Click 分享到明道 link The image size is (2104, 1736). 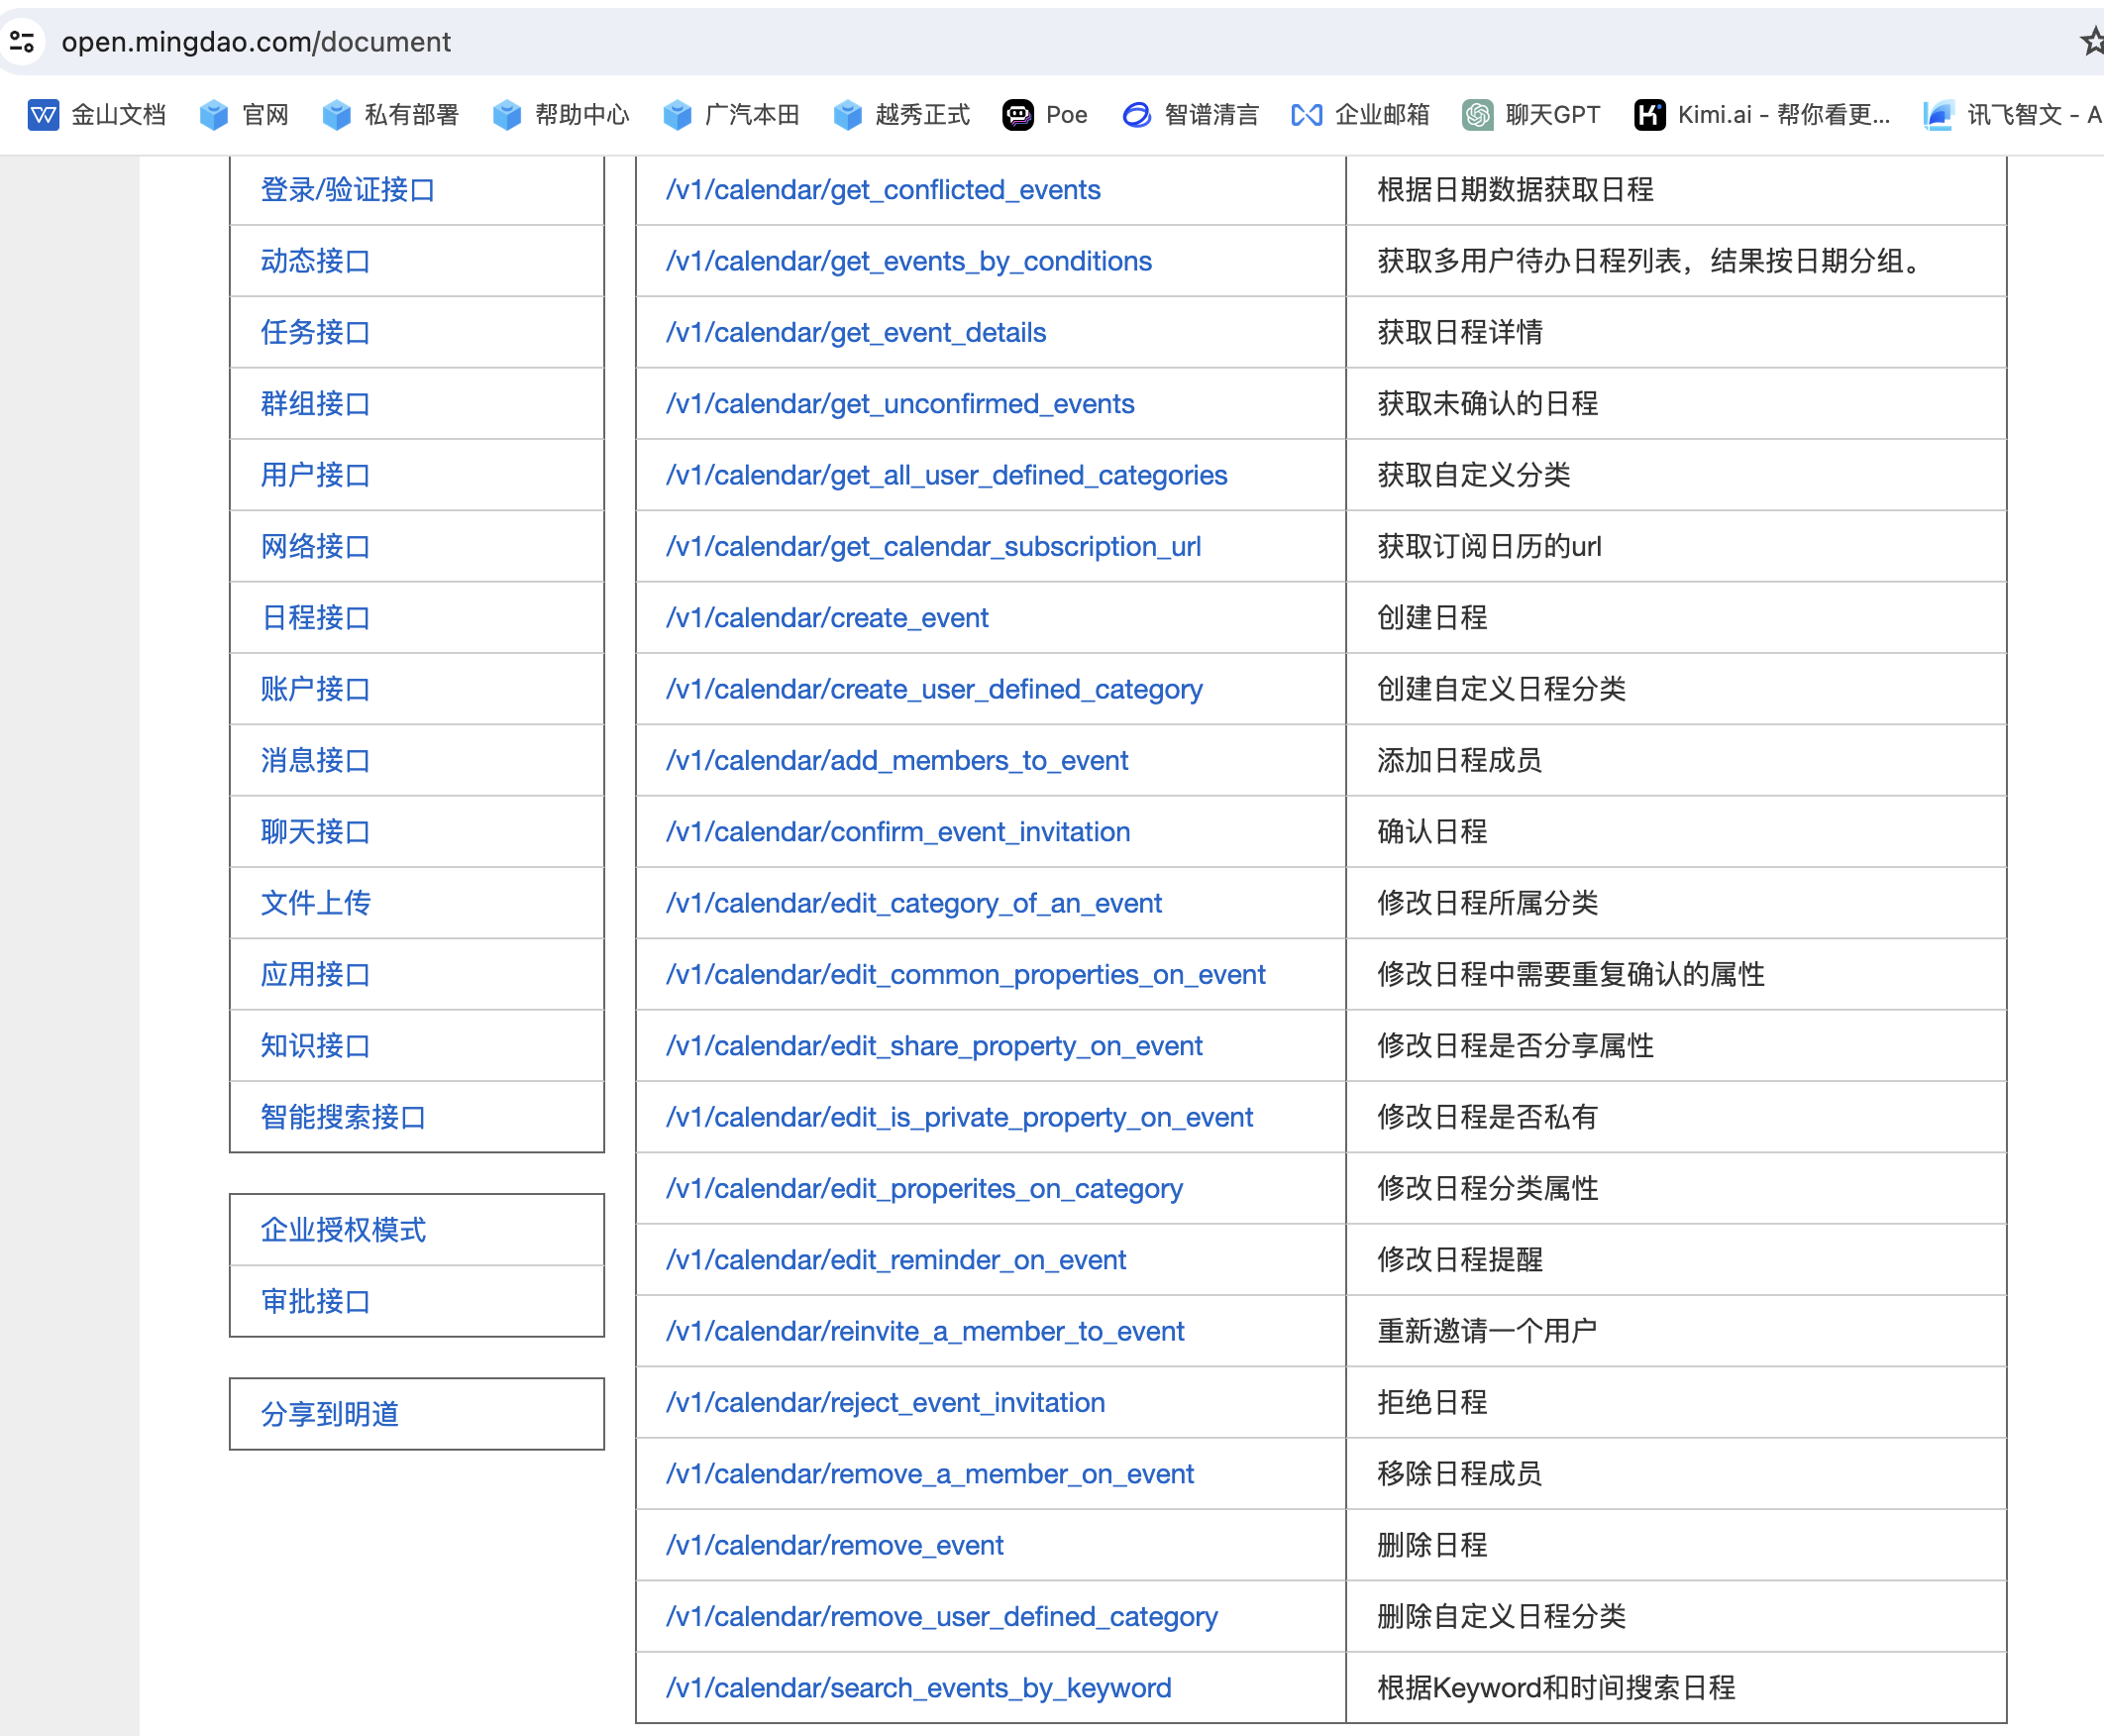tap(330, 1414)
